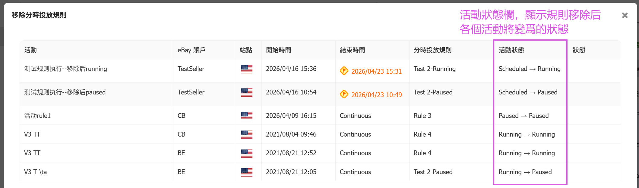
Task: Click the 分時投放規則 column header
Action: pyautogui.click(x=432, y=50)
